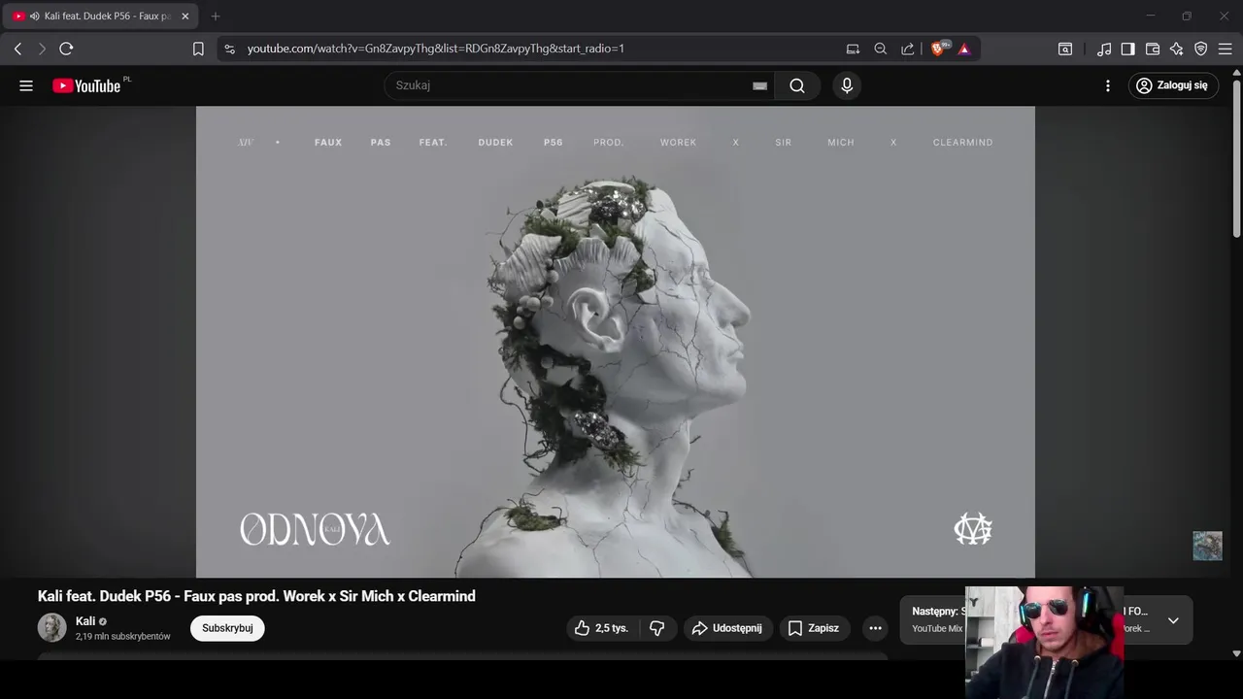Reload the current YouTube page
This screenshot has width=1243, height=699.
coord(66,49)
